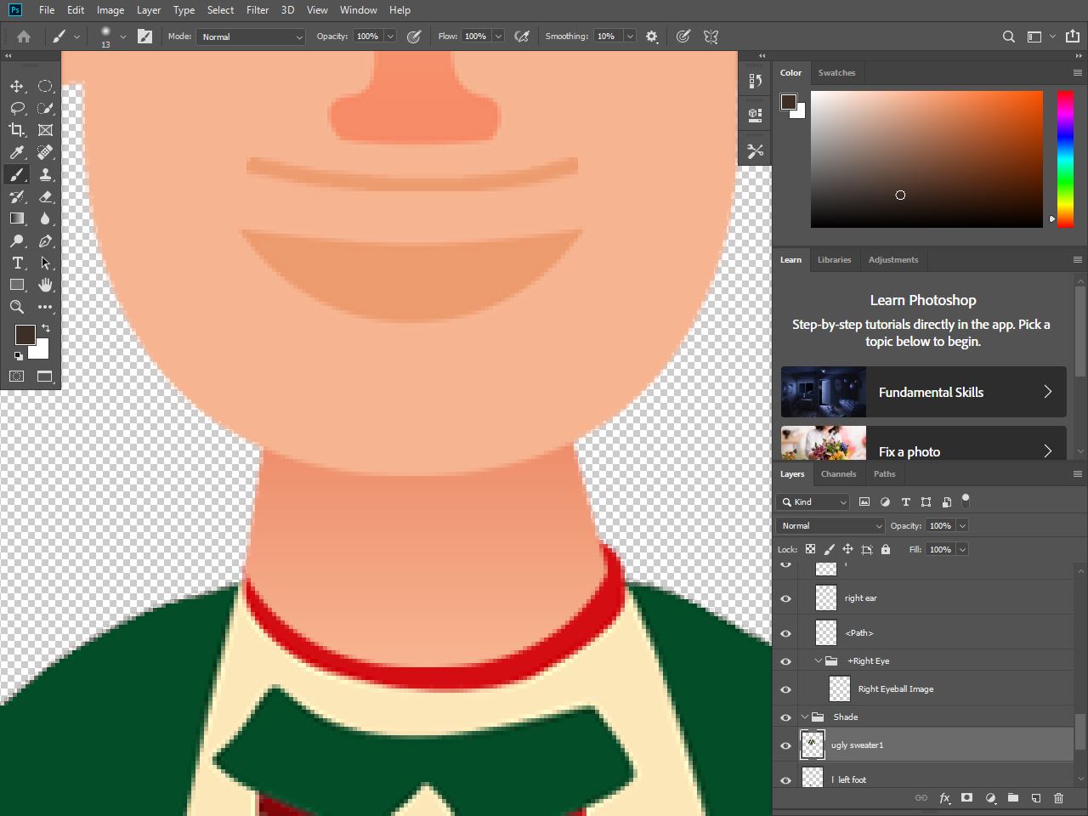Open the Zoom tool
Screen dimensions: 1088x816
click(17, 307)
